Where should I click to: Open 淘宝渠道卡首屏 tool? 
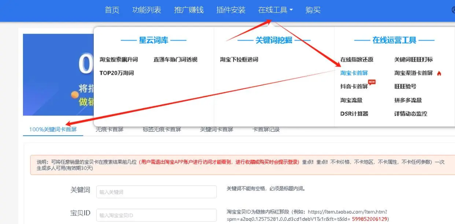click(413, 73)
